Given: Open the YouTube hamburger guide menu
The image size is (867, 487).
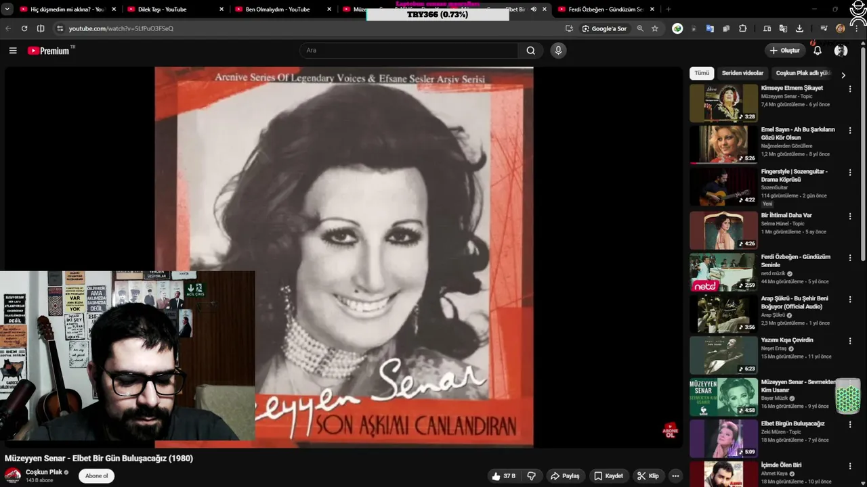Looking at the screenshot, I should coord(13,50).
